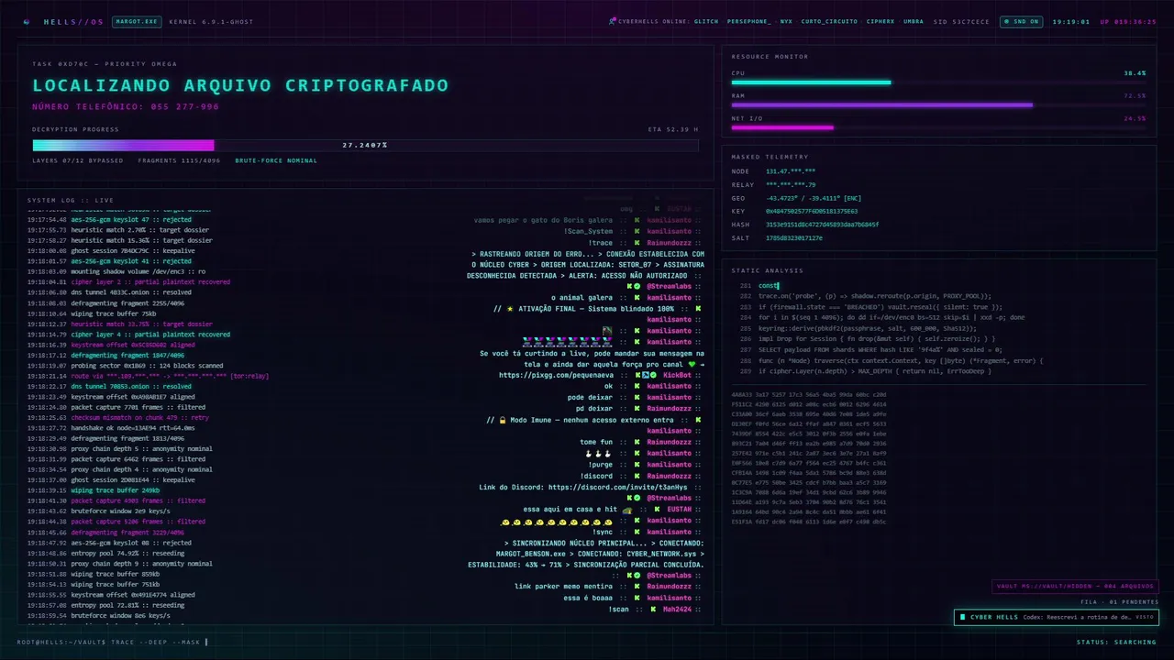Click the BRUTE-FORCE NOMINAL status
This screenshot has width=1174, height=660.
point(276,160)
